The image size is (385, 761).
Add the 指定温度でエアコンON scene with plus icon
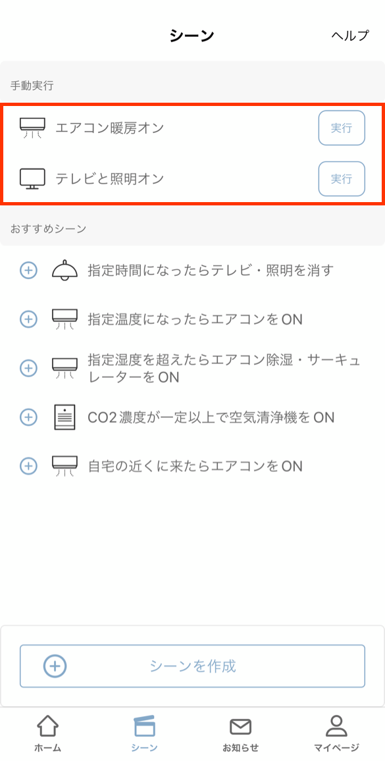point(28,319)
